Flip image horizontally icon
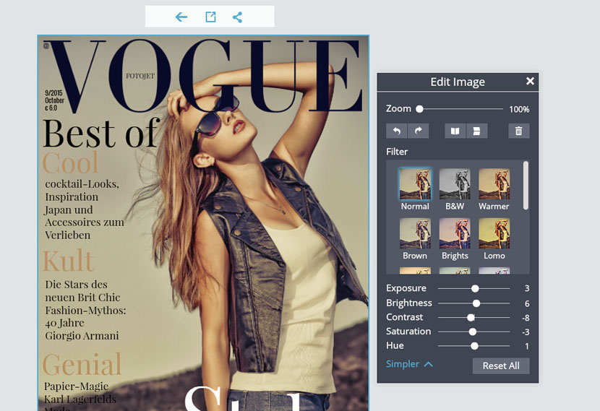The width and height of the screenshot is (600, 411). 455,131
